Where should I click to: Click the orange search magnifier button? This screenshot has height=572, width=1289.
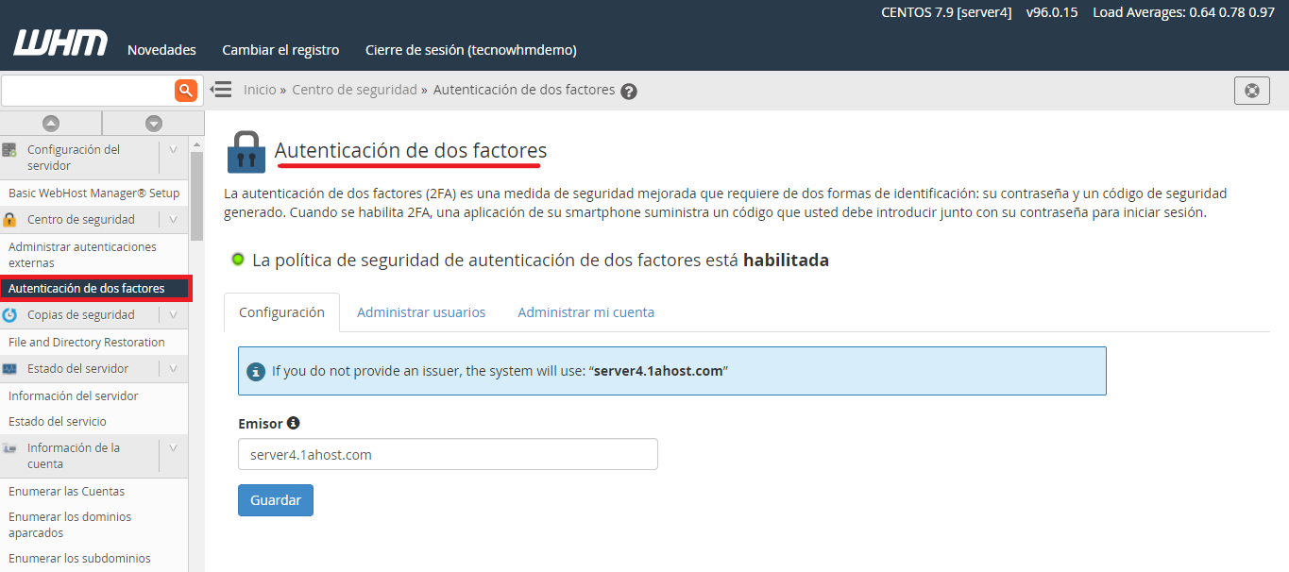coord(185,91)
